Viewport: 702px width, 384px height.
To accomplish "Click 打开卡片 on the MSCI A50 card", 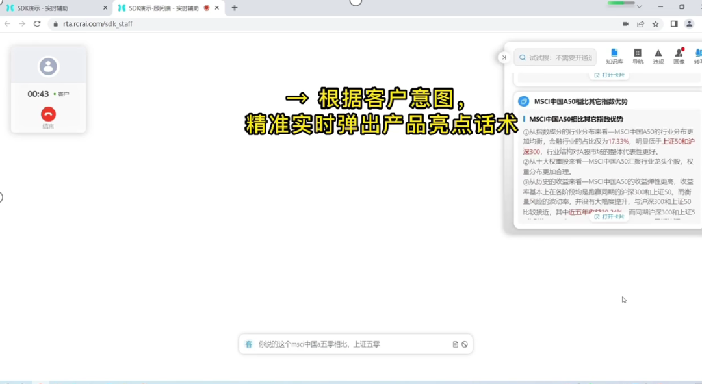I will (x=609, y=216).
